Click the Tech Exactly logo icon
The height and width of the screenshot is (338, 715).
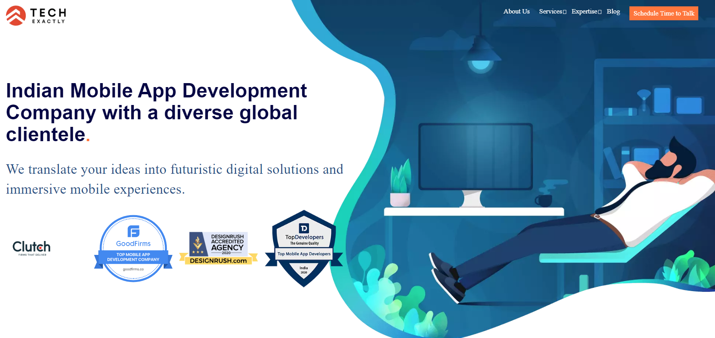pyautogui.click(x=16, y=16)
